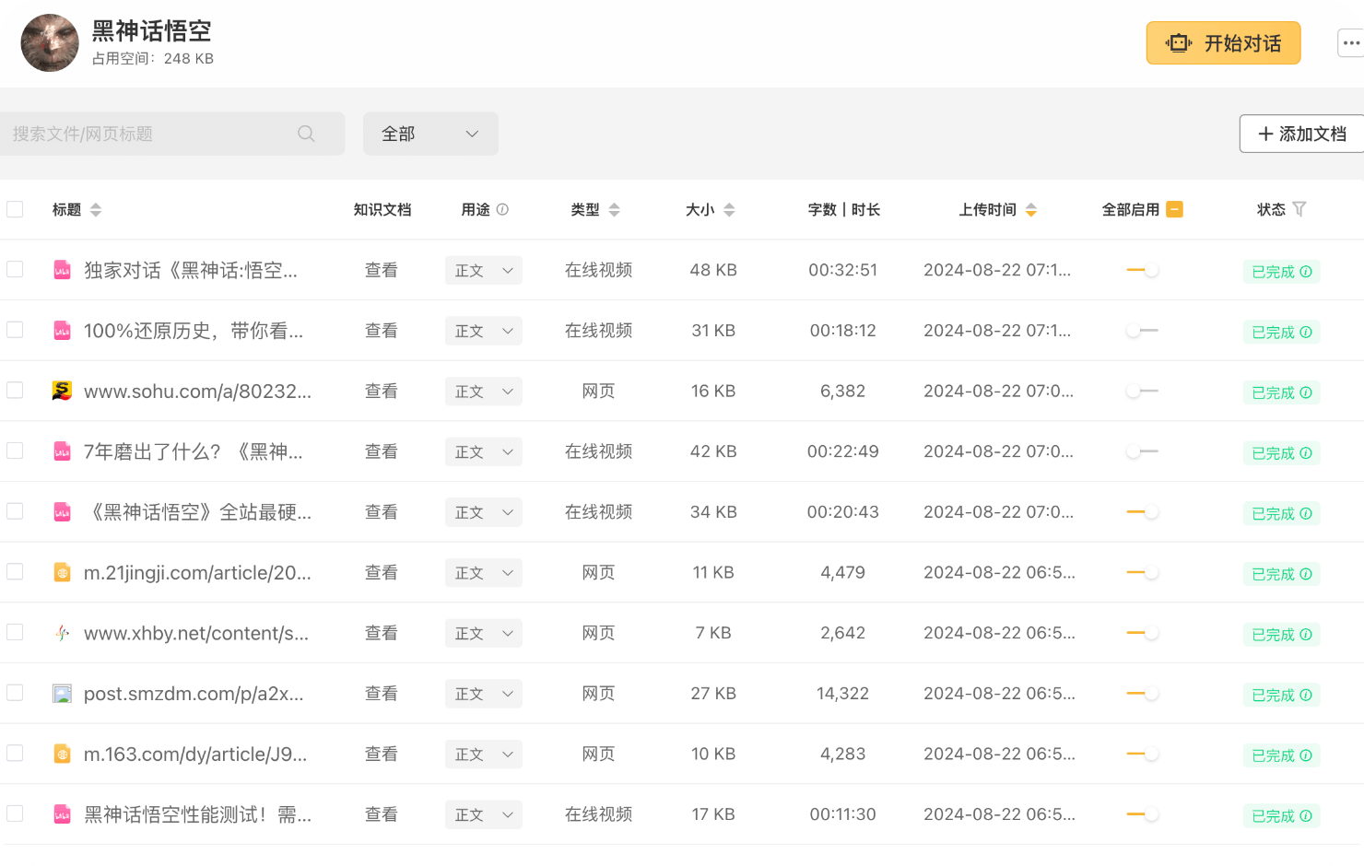Click 查看 link in 全站最硬 row
Screen dimensions: 1364x866
tap(382, 512)
